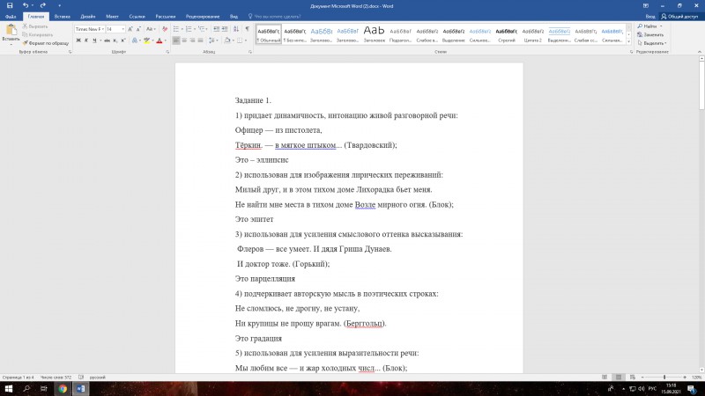The width and height of the screenshot is (705, 396).
Task: Toggle show paragraph marks ¶
Action: pyautogui.click(x=248, y=29)
